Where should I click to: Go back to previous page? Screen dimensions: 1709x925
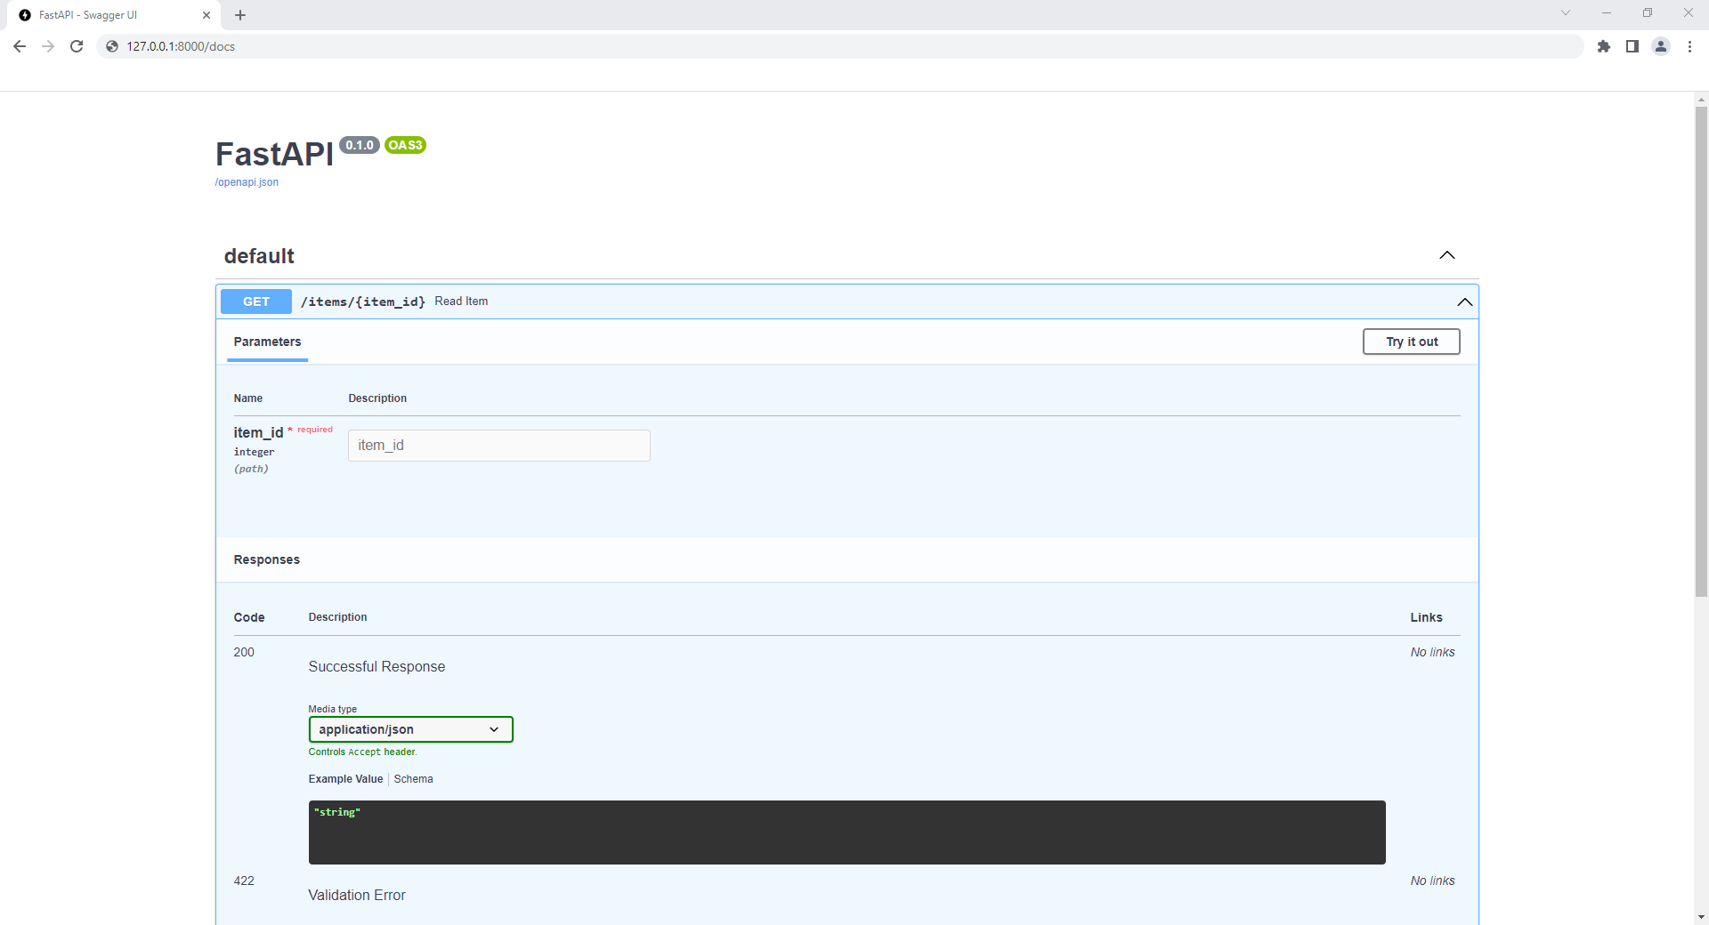tap(20, 46)
